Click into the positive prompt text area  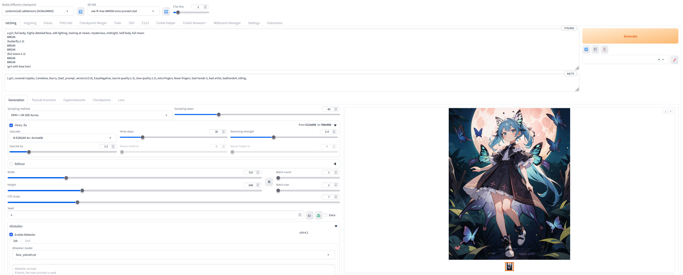(292, 49)
